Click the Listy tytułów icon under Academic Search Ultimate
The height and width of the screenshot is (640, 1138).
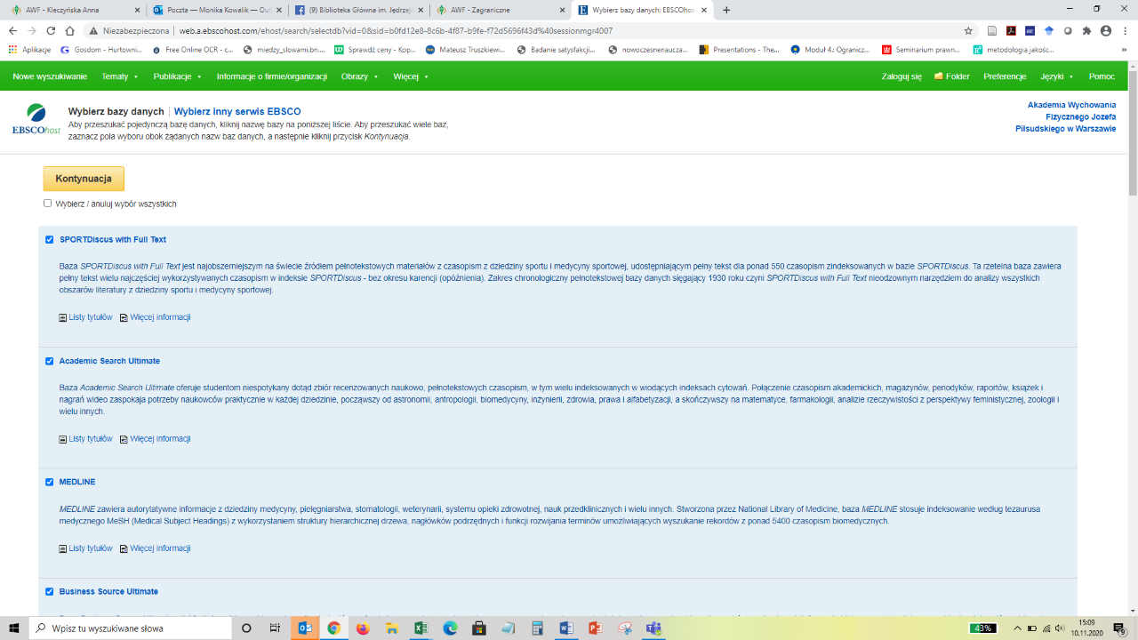tap(62, 439)
